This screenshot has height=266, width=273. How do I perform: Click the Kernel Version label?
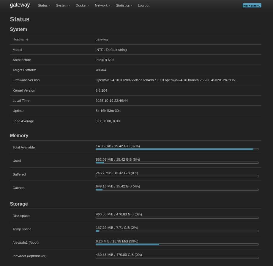24,90
